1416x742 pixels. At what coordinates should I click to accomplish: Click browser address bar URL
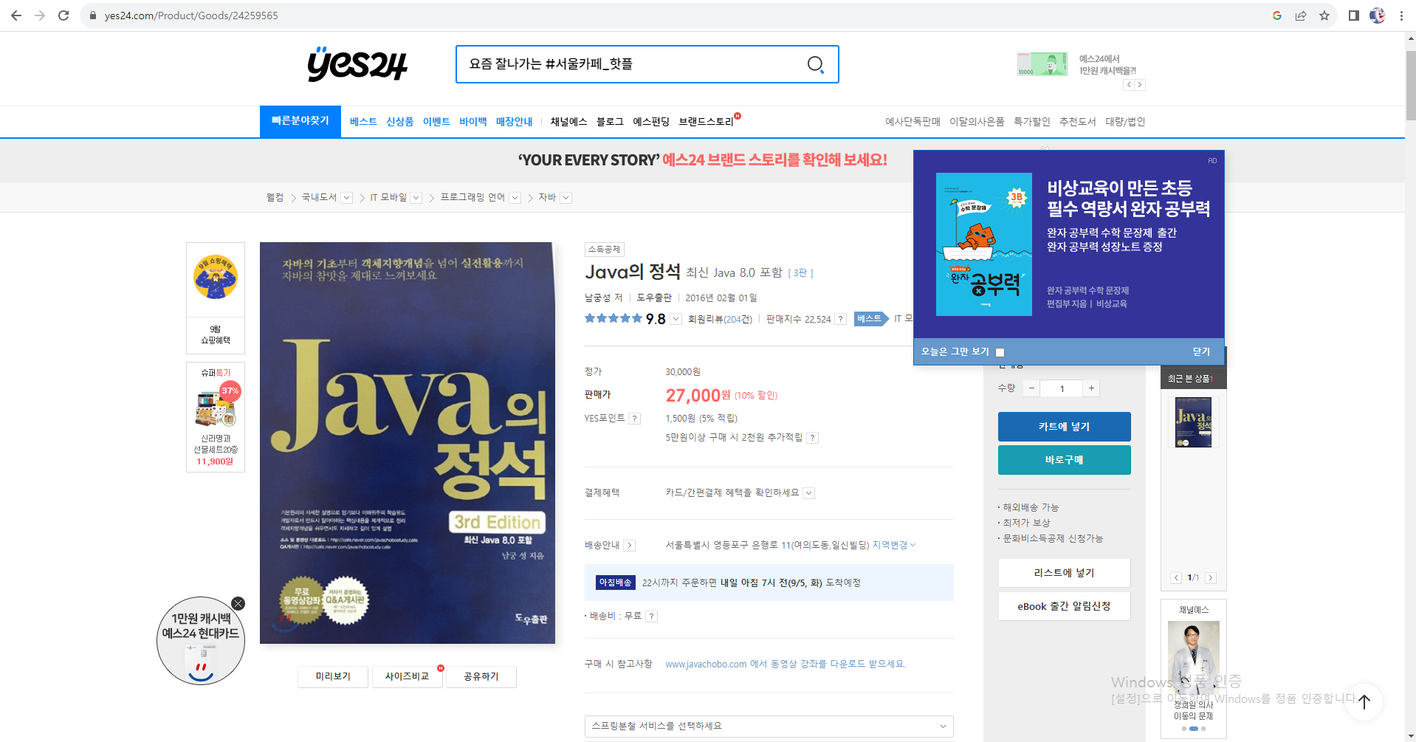(x=191, y=16)
